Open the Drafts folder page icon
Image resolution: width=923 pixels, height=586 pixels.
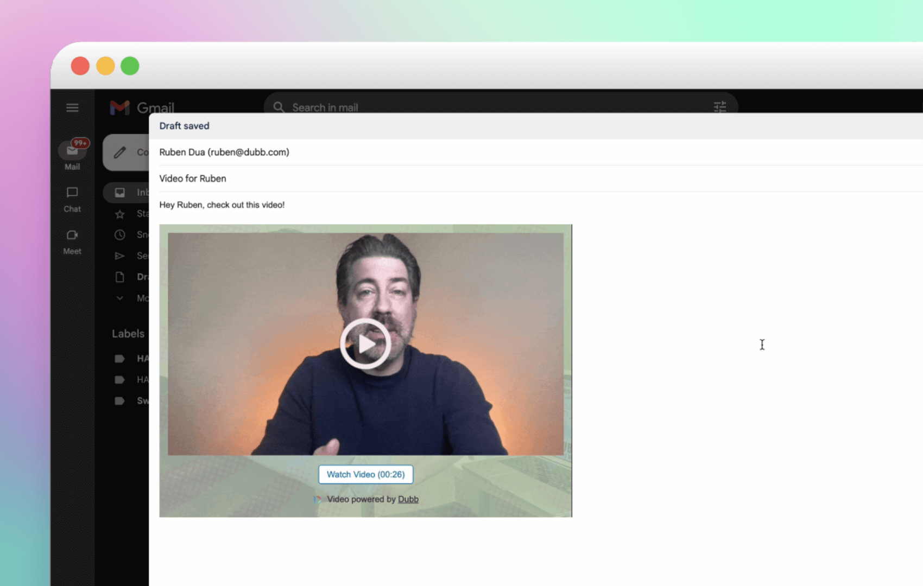point(120,277)
